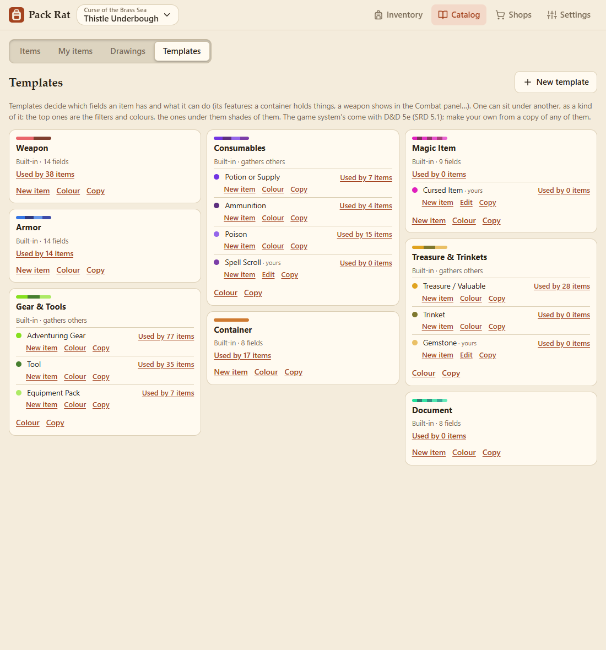Change the Armor template colour
606x650 pixels.
coord(68,270)
